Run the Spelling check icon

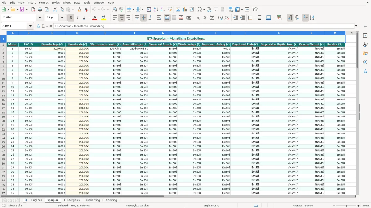(x=121, y=10)
